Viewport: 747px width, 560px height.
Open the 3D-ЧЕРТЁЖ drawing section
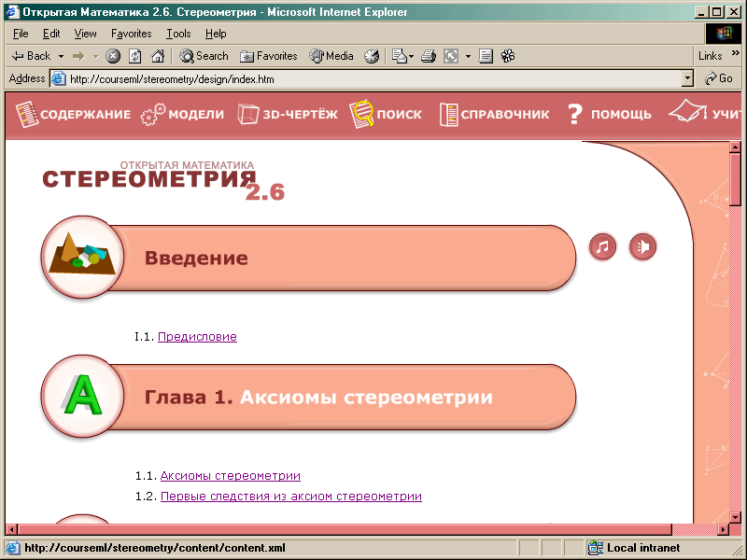[x=288, y=114]
